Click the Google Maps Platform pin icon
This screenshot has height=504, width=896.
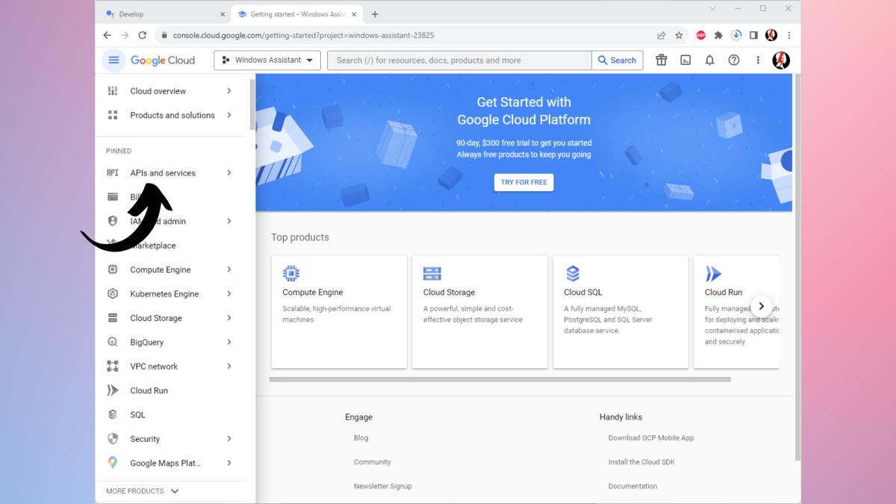(x=113, y=463)
